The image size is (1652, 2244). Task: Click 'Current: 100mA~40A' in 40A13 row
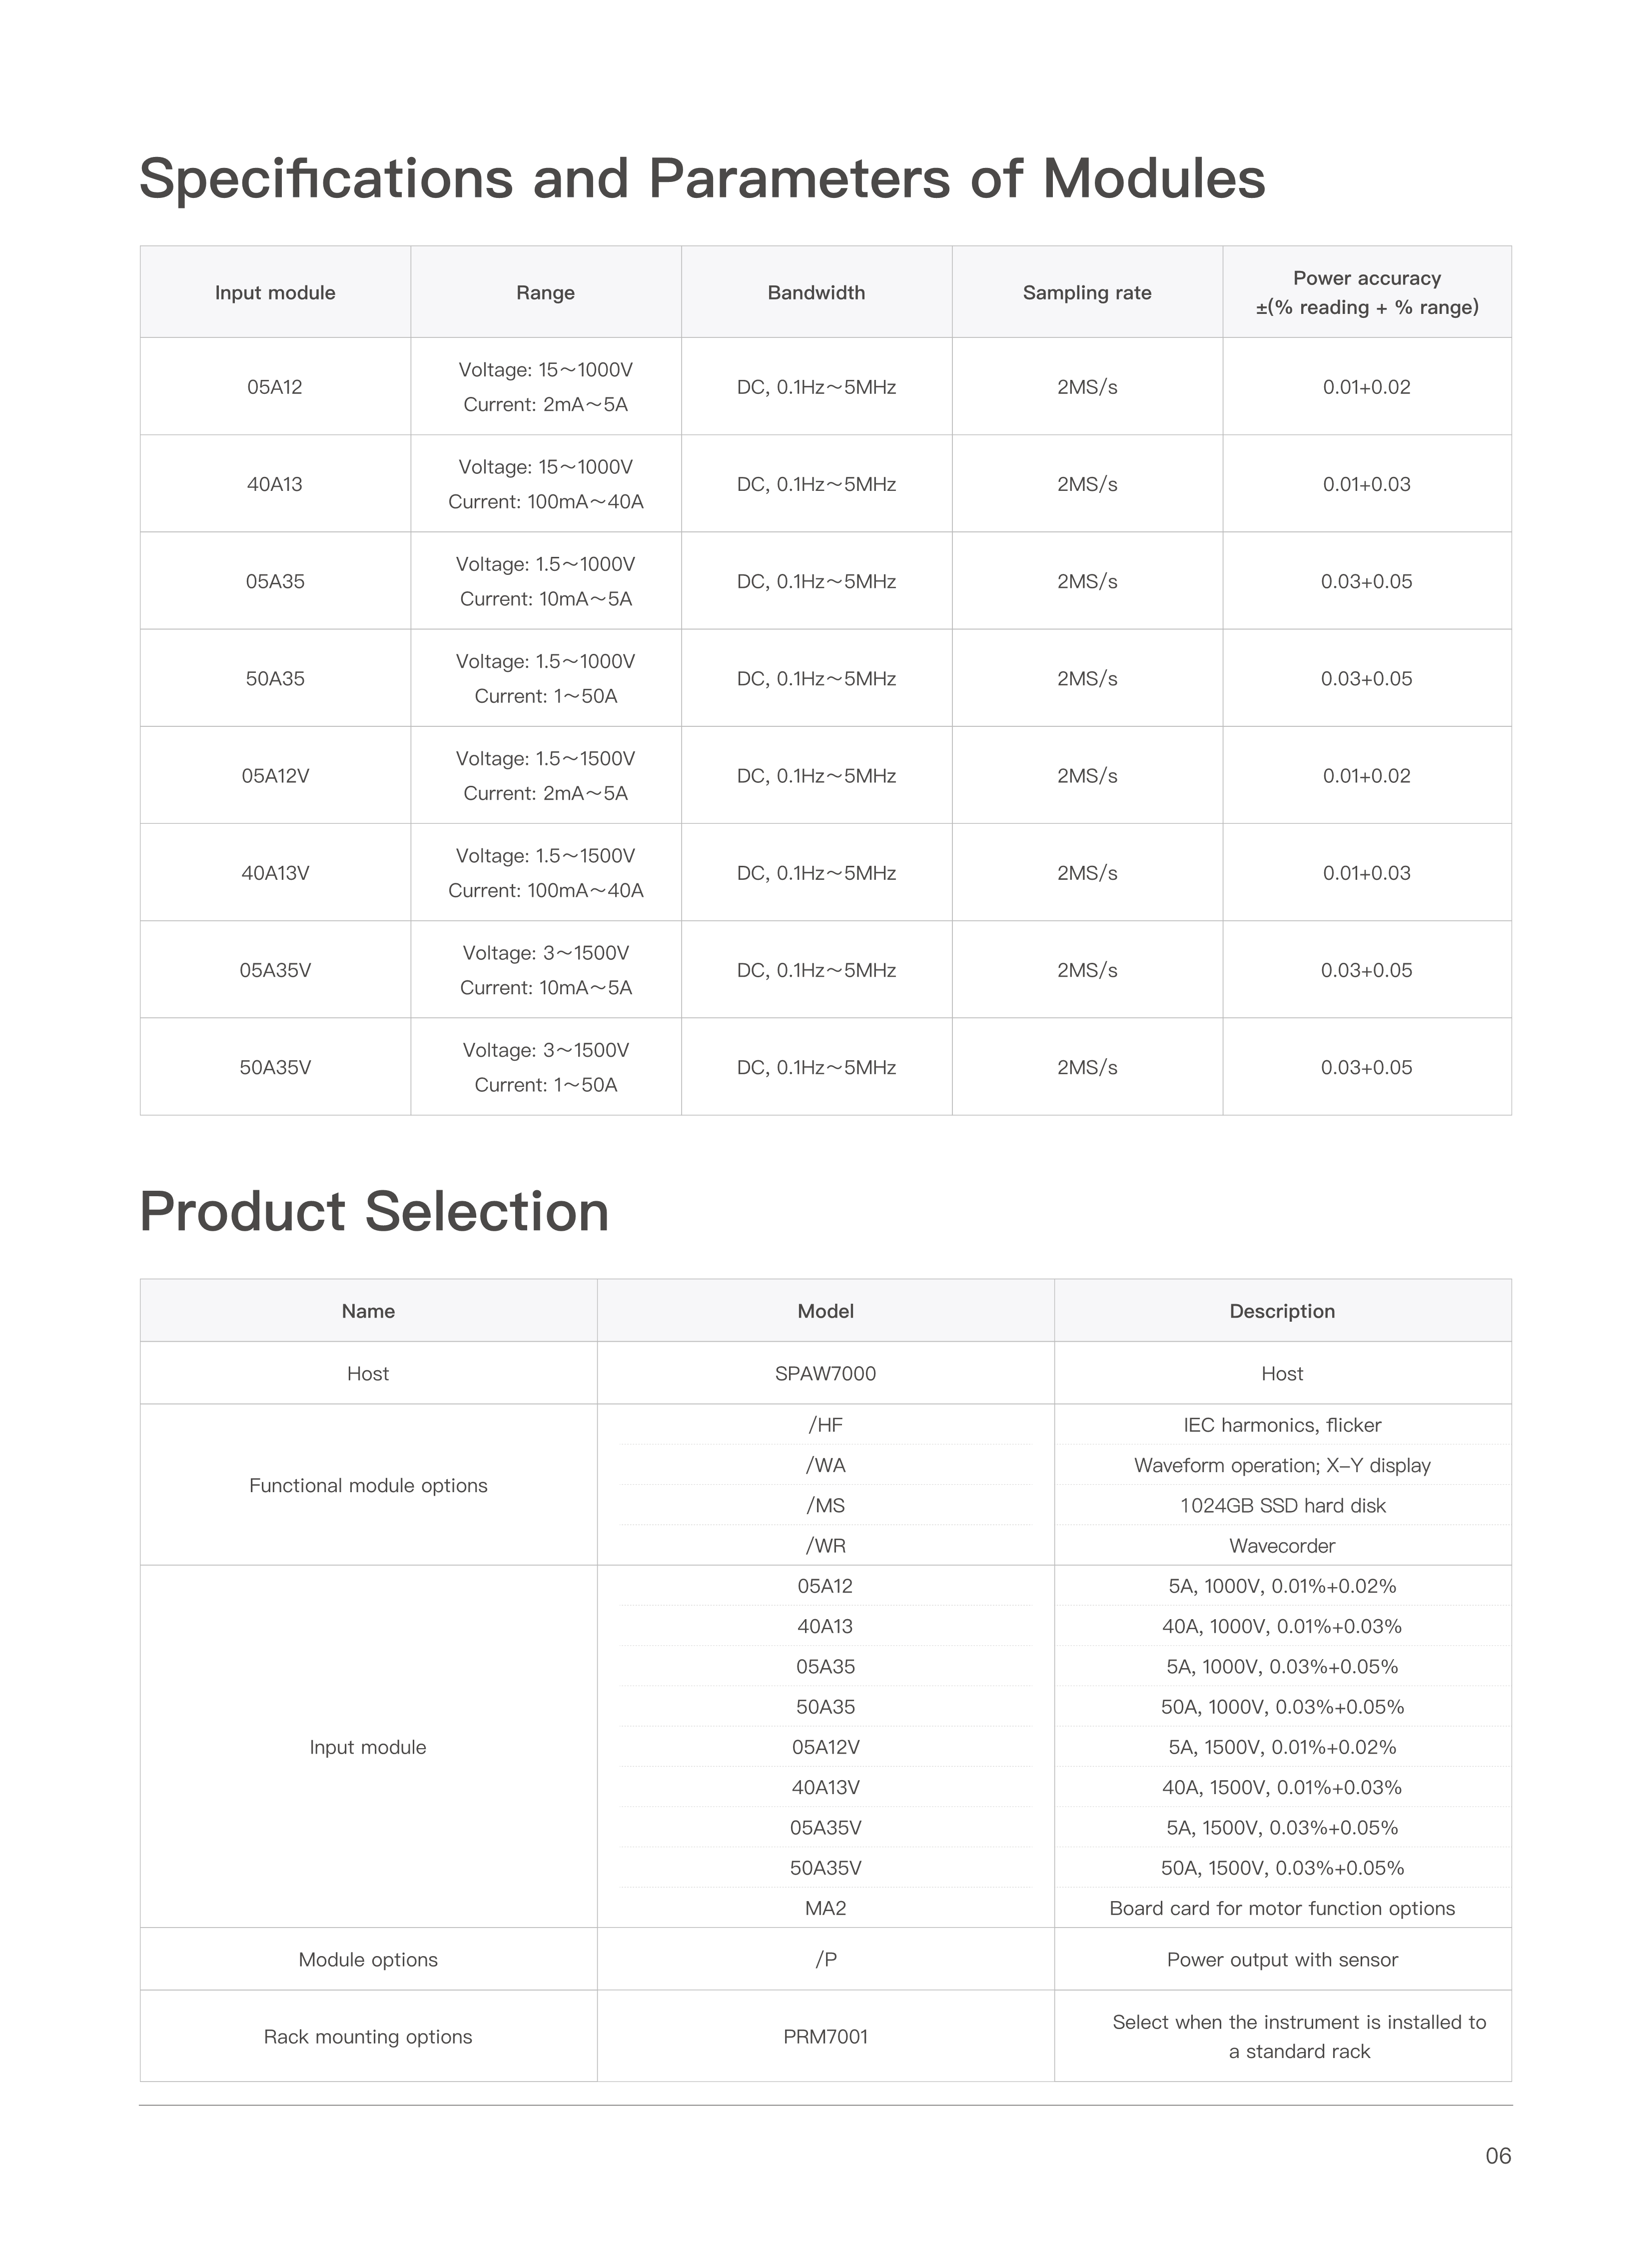(x=546, y=501)
